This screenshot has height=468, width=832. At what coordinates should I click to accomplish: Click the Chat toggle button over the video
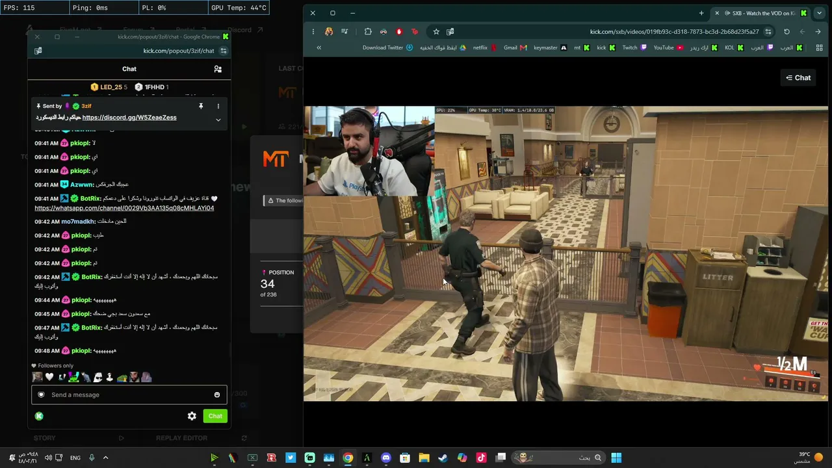pos(798,78)
